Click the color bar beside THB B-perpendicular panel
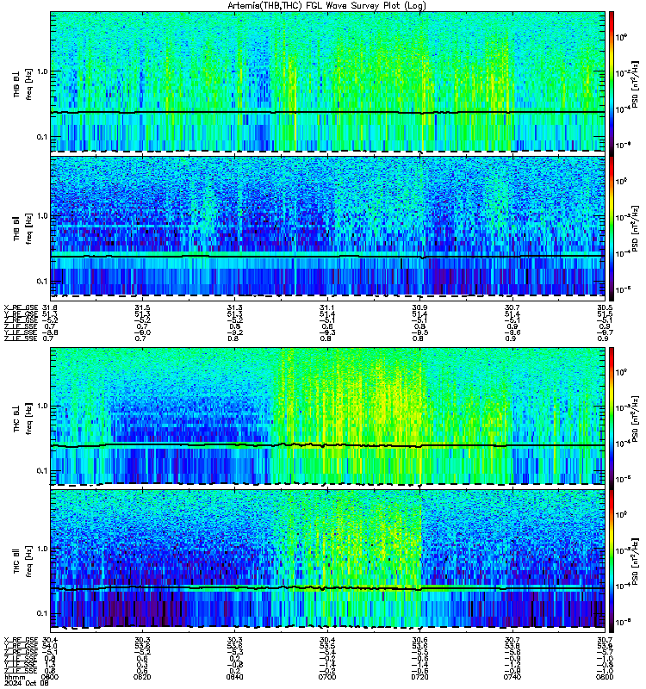 (612, 84)
